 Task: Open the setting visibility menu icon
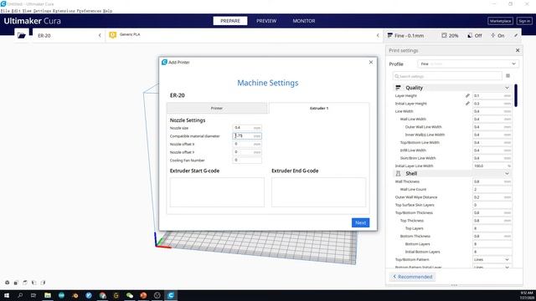coord(508,76)
